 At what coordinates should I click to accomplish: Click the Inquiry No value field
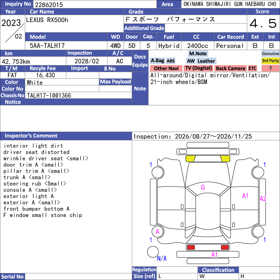[x=95, y=4]
